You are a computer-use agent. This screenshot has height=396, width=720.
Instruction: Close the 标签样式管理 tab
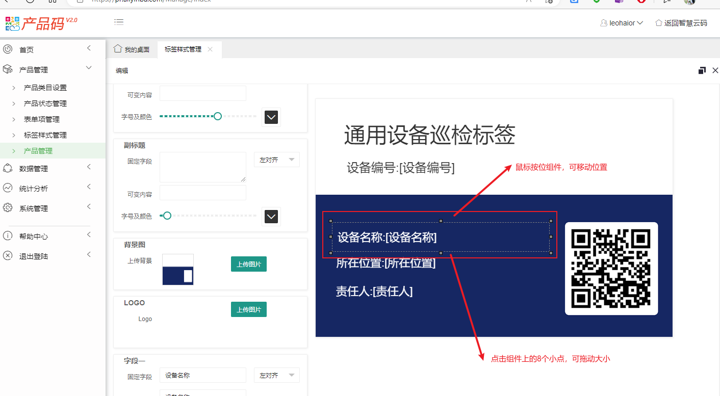(210, 49)
